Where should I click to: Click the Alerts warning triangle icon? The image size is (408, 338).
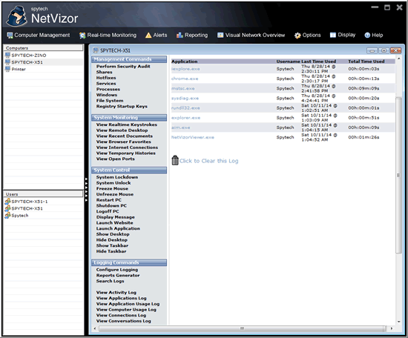pyautogui.click(x=148, y=35)
